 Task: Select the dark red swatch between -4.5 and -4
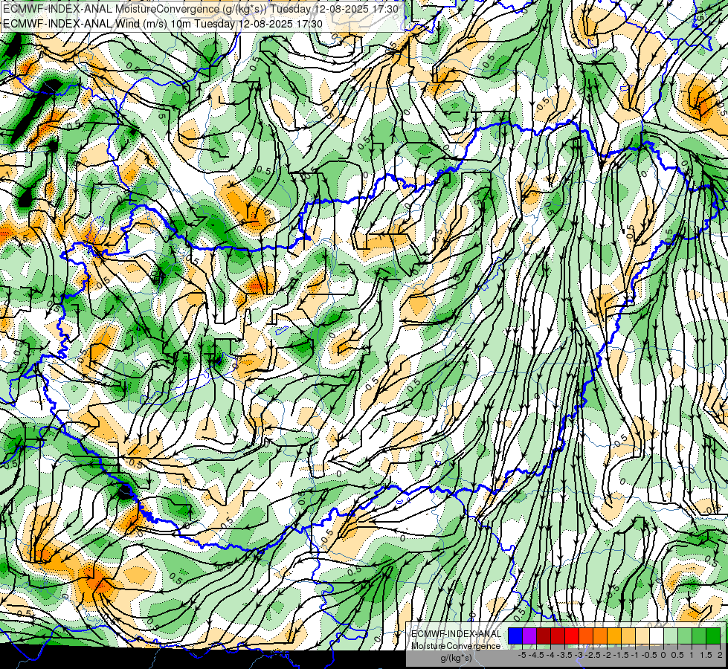[x=544, y=636]
